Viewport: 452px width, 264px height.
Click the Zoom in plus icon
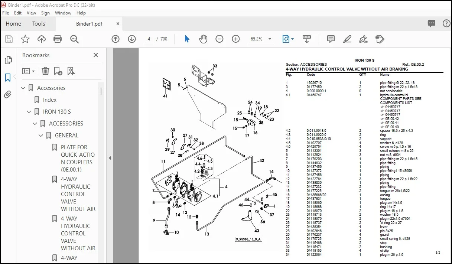tap(236, 39)
